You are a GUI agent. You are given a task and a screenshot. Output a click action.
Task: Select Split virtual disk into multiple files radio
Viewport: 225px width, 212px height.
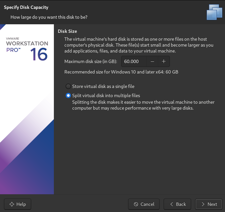68,95
